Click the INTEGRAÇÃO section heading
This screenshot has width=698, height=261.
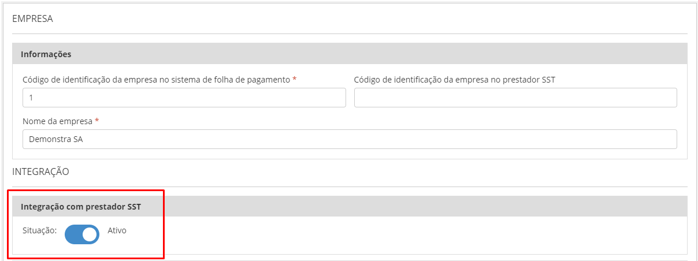pyautogui.click(x=40, y=171)
